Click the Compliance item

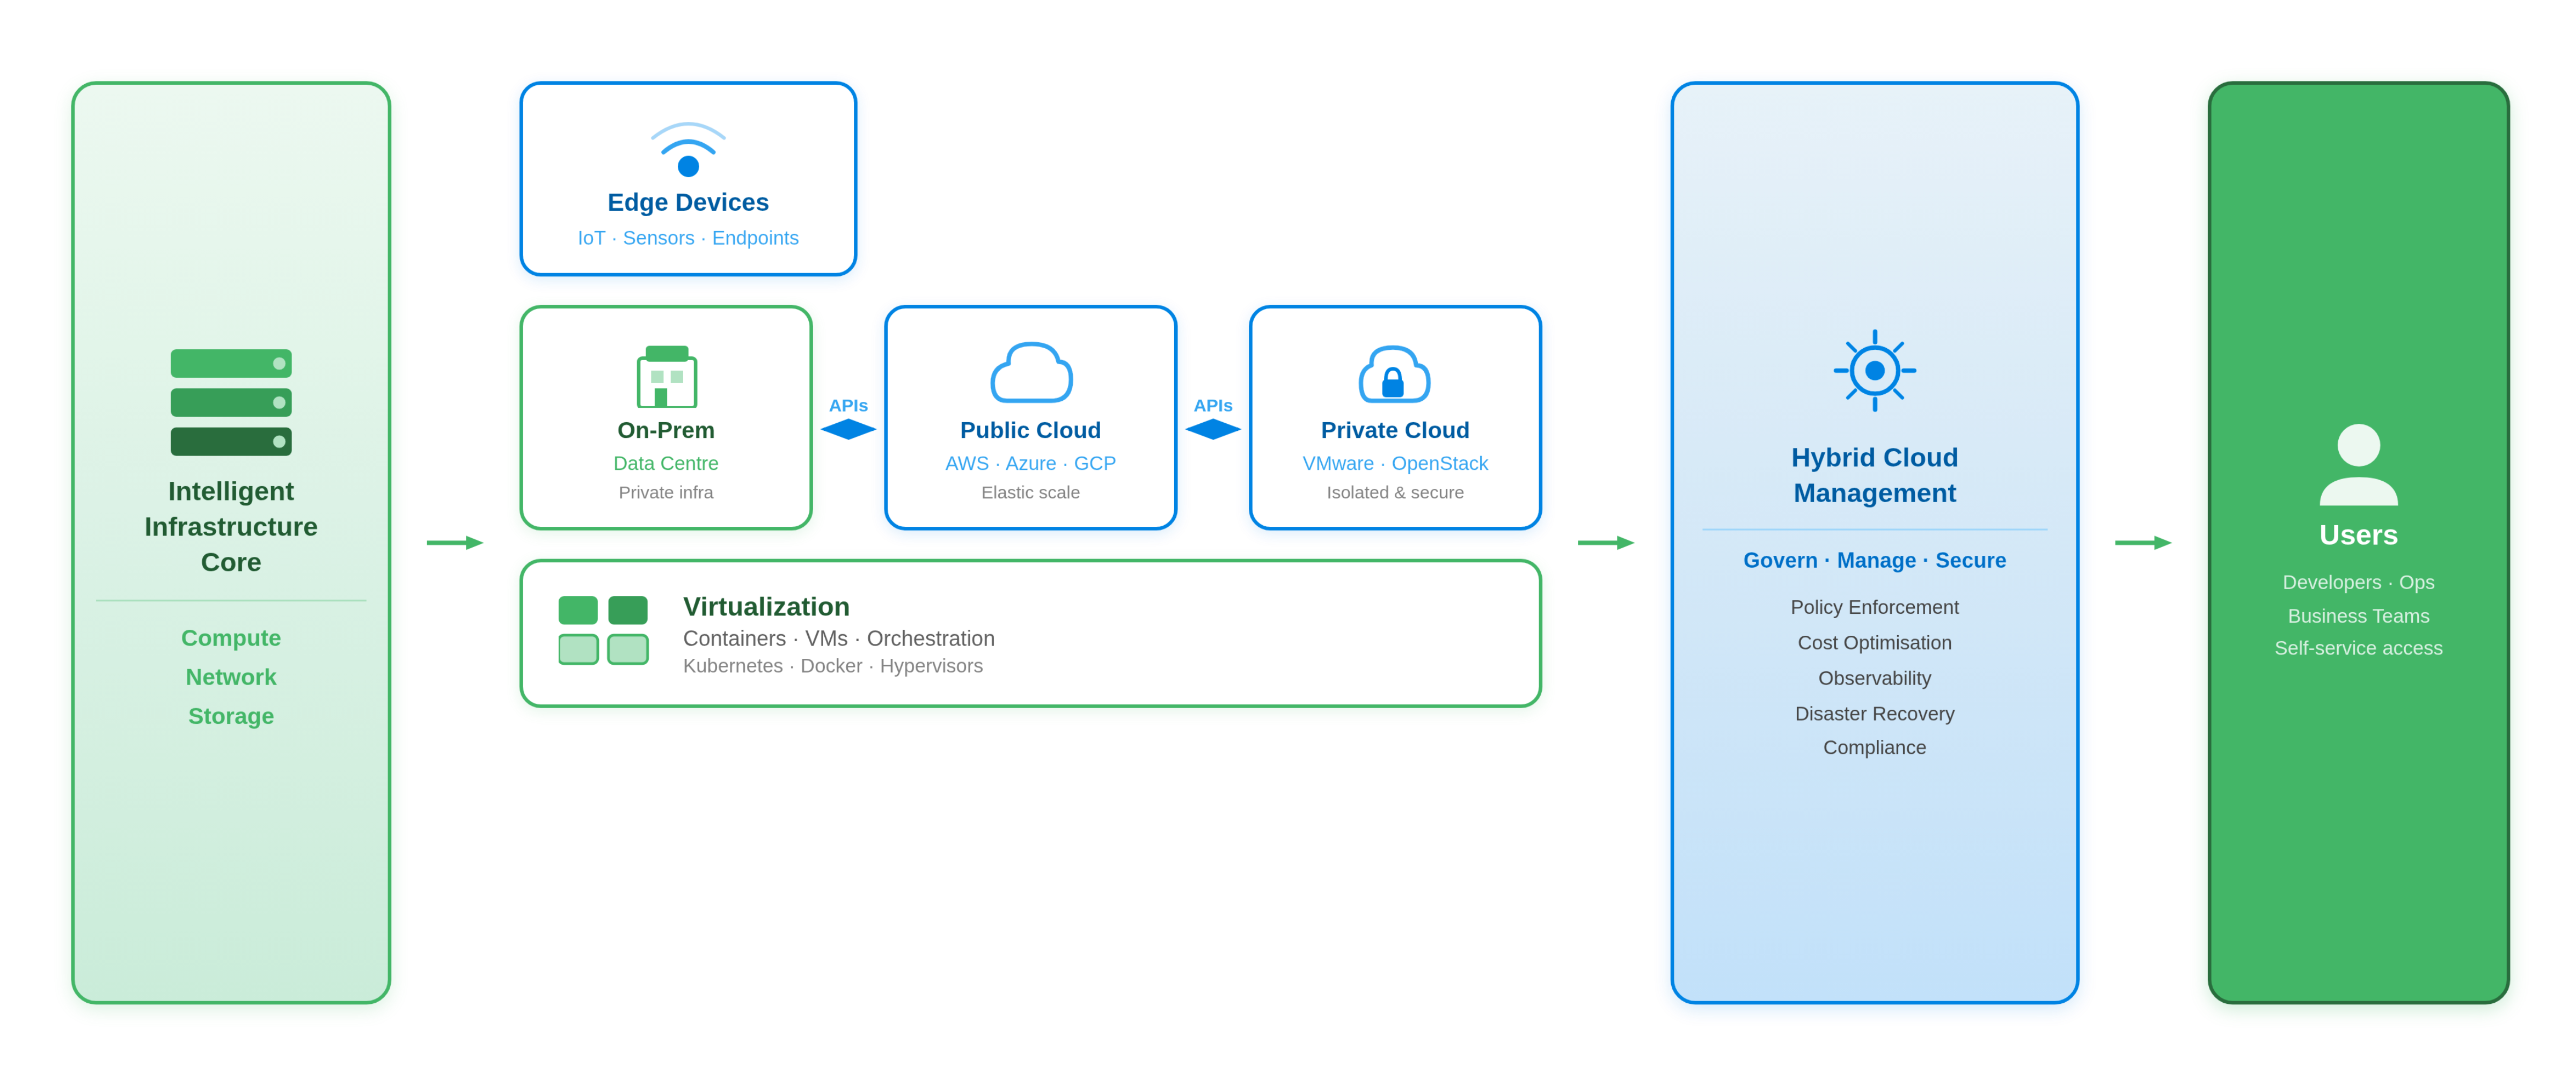(x=1874, y=747)
